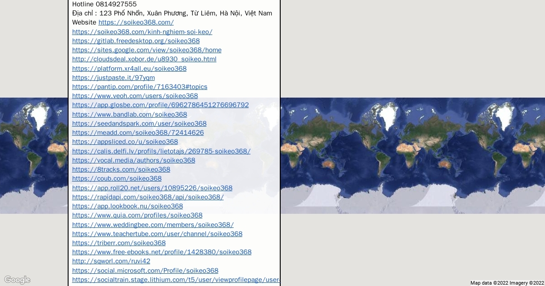Open the vocal.media authors link

pos(134,160)
